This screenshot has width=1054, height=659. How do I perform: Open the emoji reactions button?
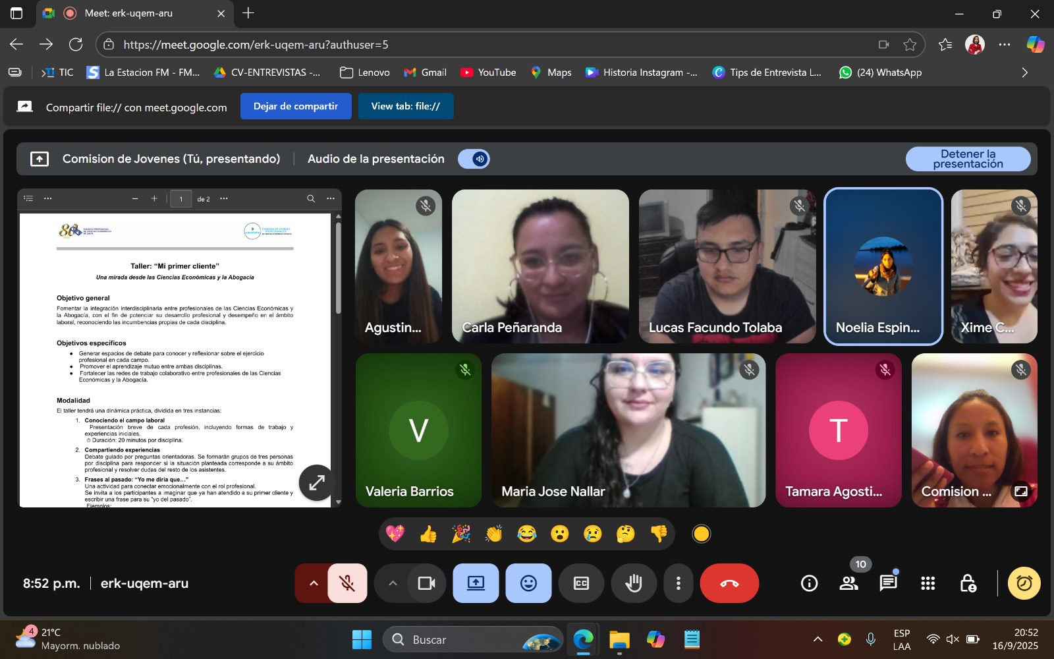click(x=528, y=583)
